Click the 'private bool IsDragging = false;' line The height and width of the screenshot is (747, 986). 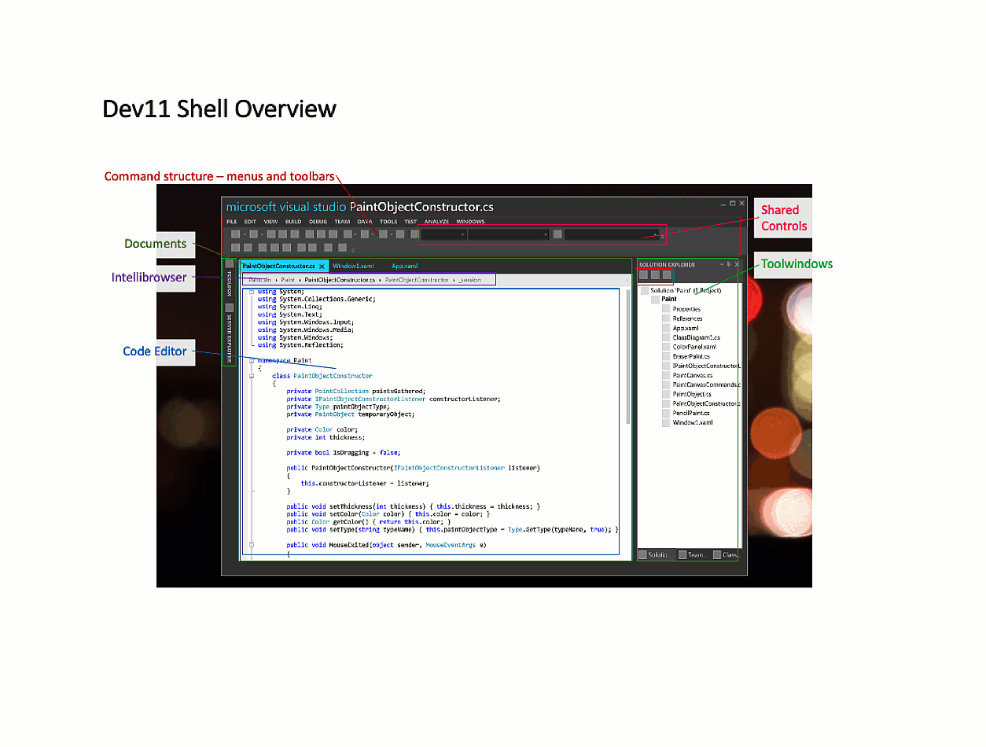tap(344, 453)
